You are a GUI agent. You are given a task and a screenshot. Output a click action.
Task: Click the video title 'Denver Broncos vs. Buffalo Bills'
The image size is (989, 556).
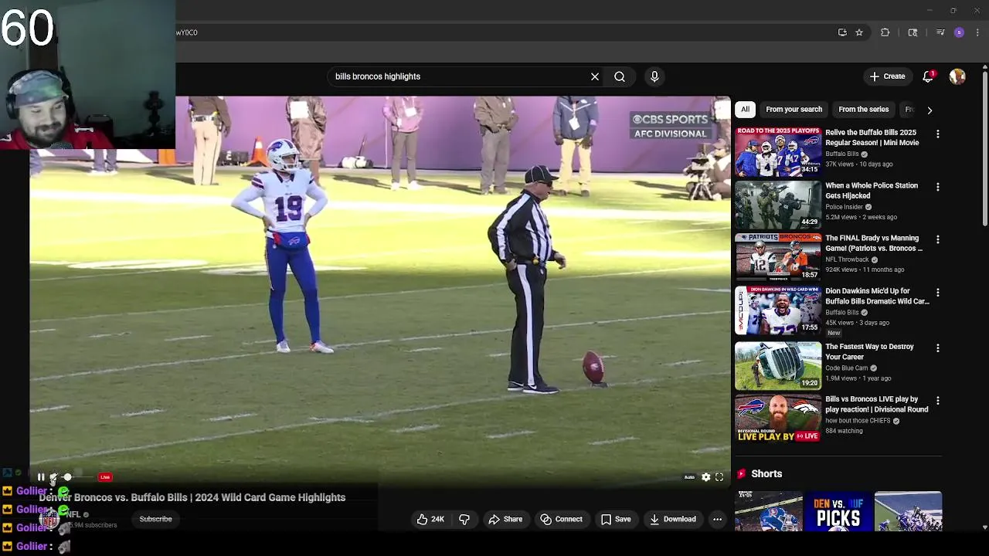192,497
